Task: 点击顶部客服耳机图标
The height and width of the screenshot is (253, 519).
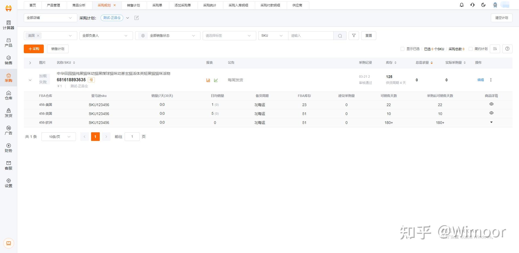Action: pos(472,5)
